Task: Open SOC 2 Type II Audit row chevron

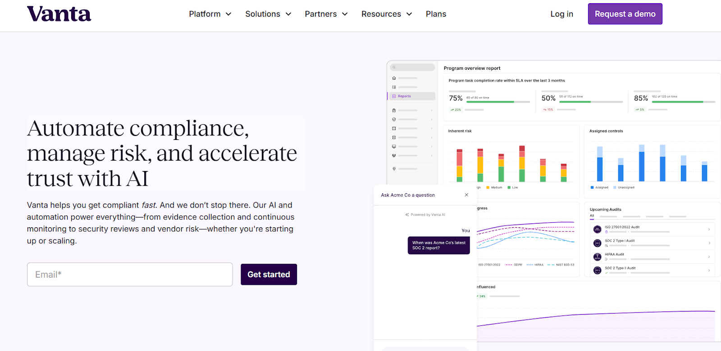Action: point(709,270)
